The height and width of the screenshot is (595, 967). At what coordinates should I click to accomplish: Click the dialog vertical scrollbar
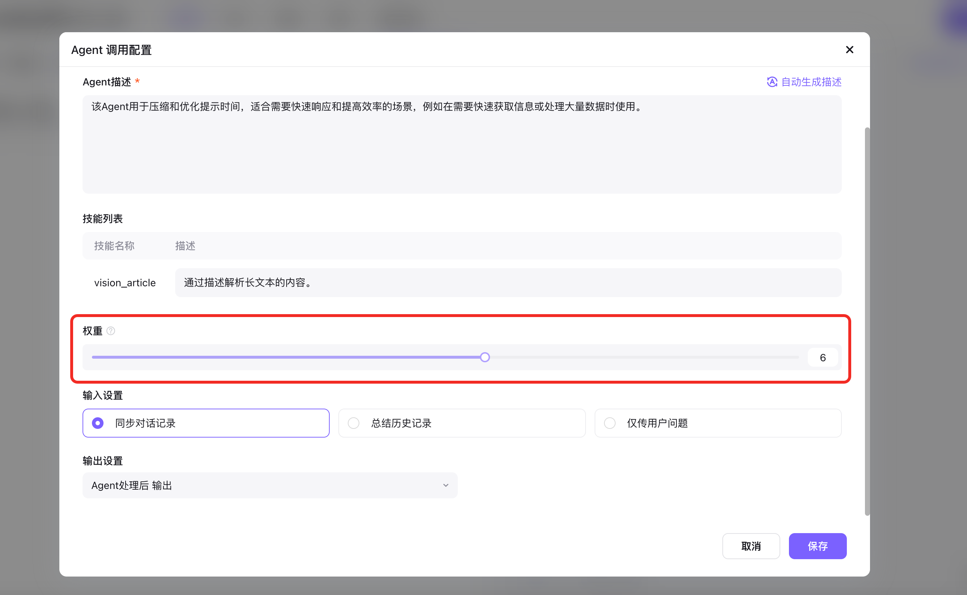[867, 321]
